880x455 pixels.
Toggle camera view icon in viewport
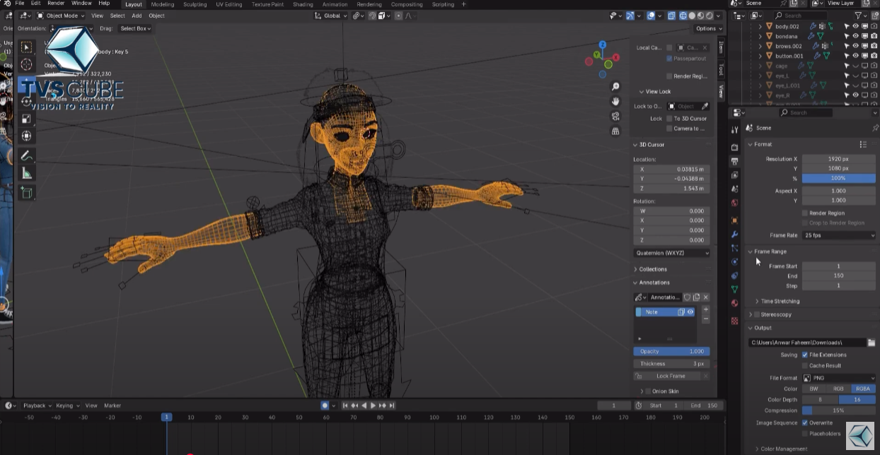(615, 117)
